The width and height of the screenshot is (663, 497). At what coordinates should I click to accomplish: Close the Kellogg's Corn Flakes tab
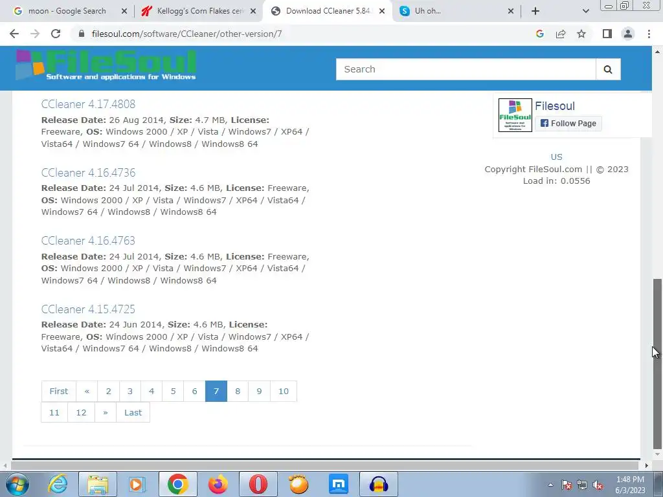tap(253, 11)
